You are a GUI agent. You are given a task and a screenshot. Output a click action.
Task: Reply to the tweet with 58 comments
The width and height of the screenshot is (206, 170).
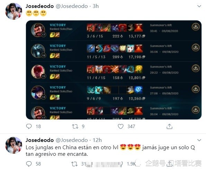(29, 164)
